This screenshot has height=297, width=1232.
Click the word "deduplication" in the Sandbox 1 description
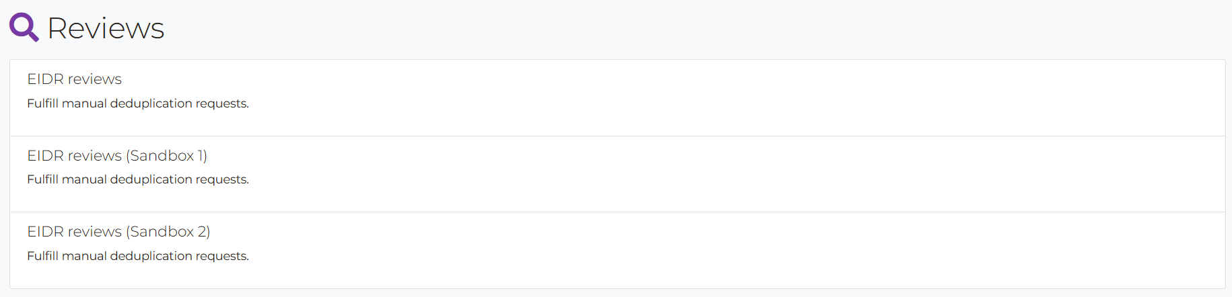(151, 179)
